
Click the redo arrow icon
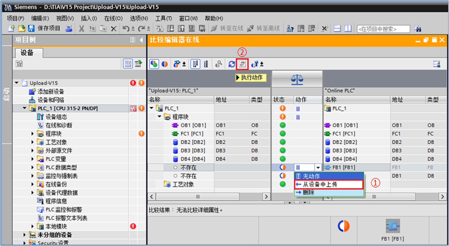[x=141, y=28]
